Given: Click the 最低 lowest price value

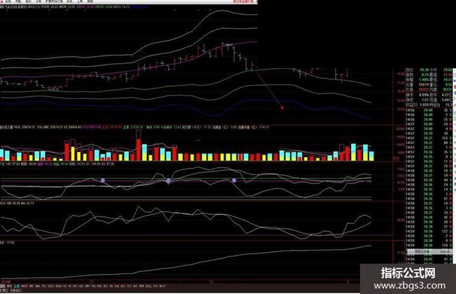Looking at the screenshot, I should click(x=448, y=80).
